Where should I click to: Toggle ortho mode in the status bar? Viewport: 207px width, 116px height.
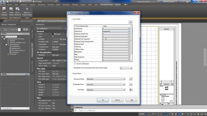tap(150, 114)
